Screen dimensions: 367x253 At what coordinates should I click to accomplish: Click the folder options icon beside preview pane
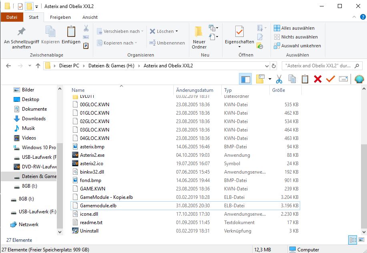[260, 79]
